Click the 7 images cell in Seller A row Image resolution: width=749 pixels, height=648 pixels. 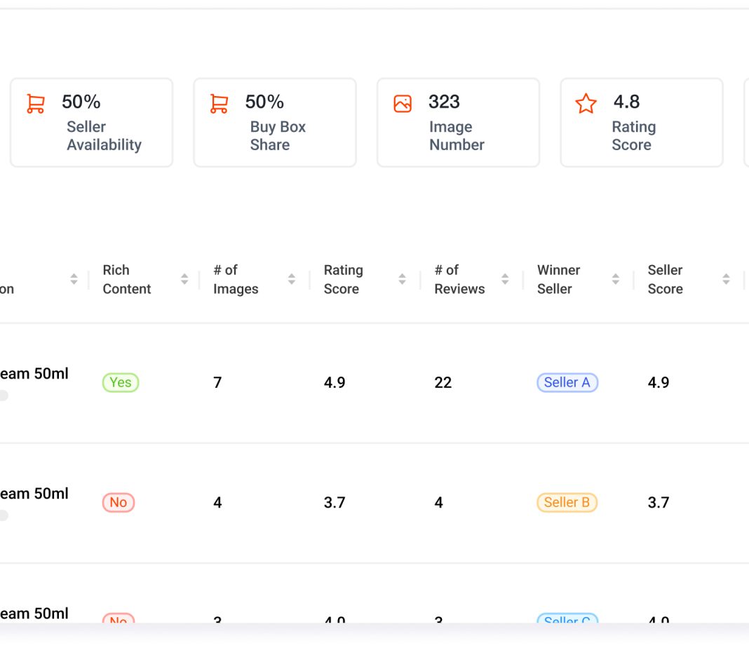[217, 382]
